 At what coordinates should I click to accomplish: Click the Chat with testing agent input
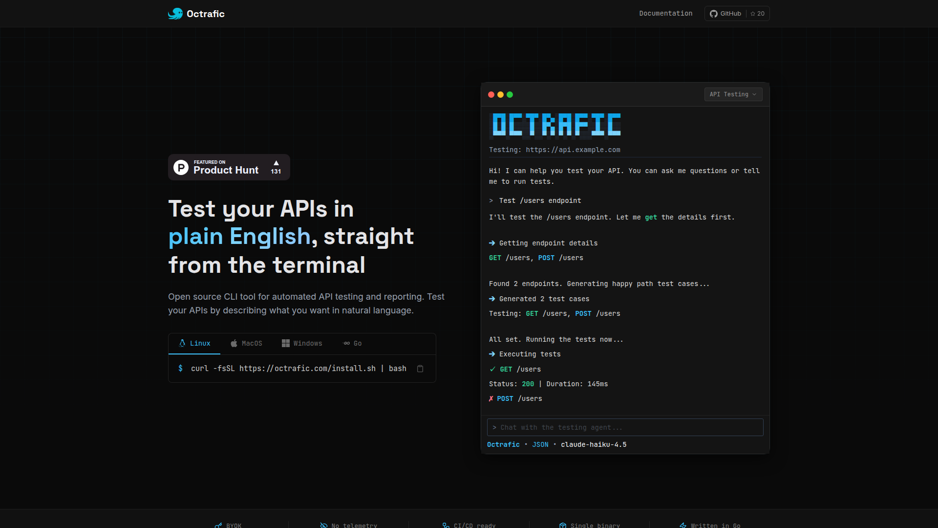tap(625, 427)
